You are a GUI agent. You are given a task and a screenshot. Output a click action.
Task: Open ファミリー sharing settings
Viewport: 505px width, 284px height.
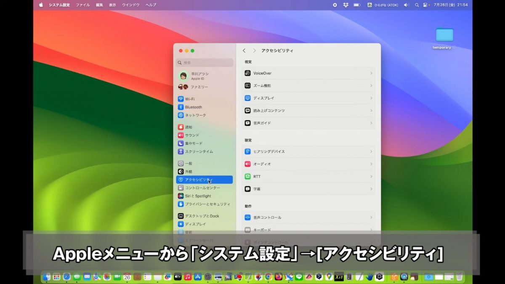tap(205, 87)
